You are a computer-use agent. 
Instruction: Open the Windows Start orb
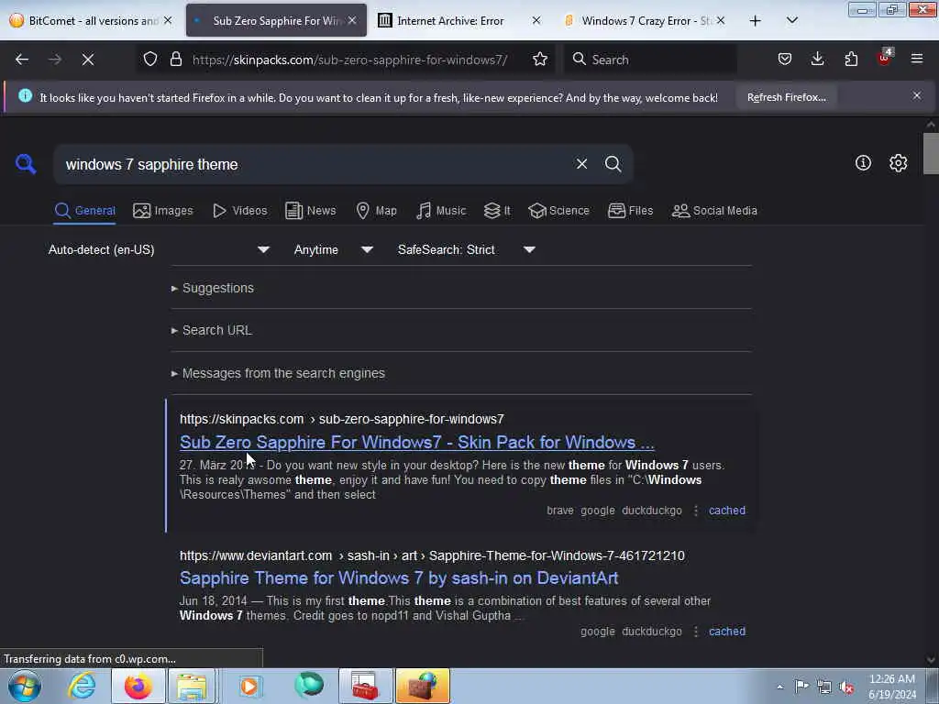pos(25,686)
